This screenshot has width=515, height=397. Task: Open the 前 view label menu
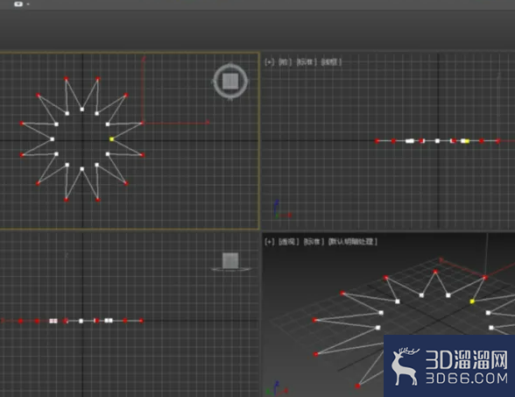285,62
